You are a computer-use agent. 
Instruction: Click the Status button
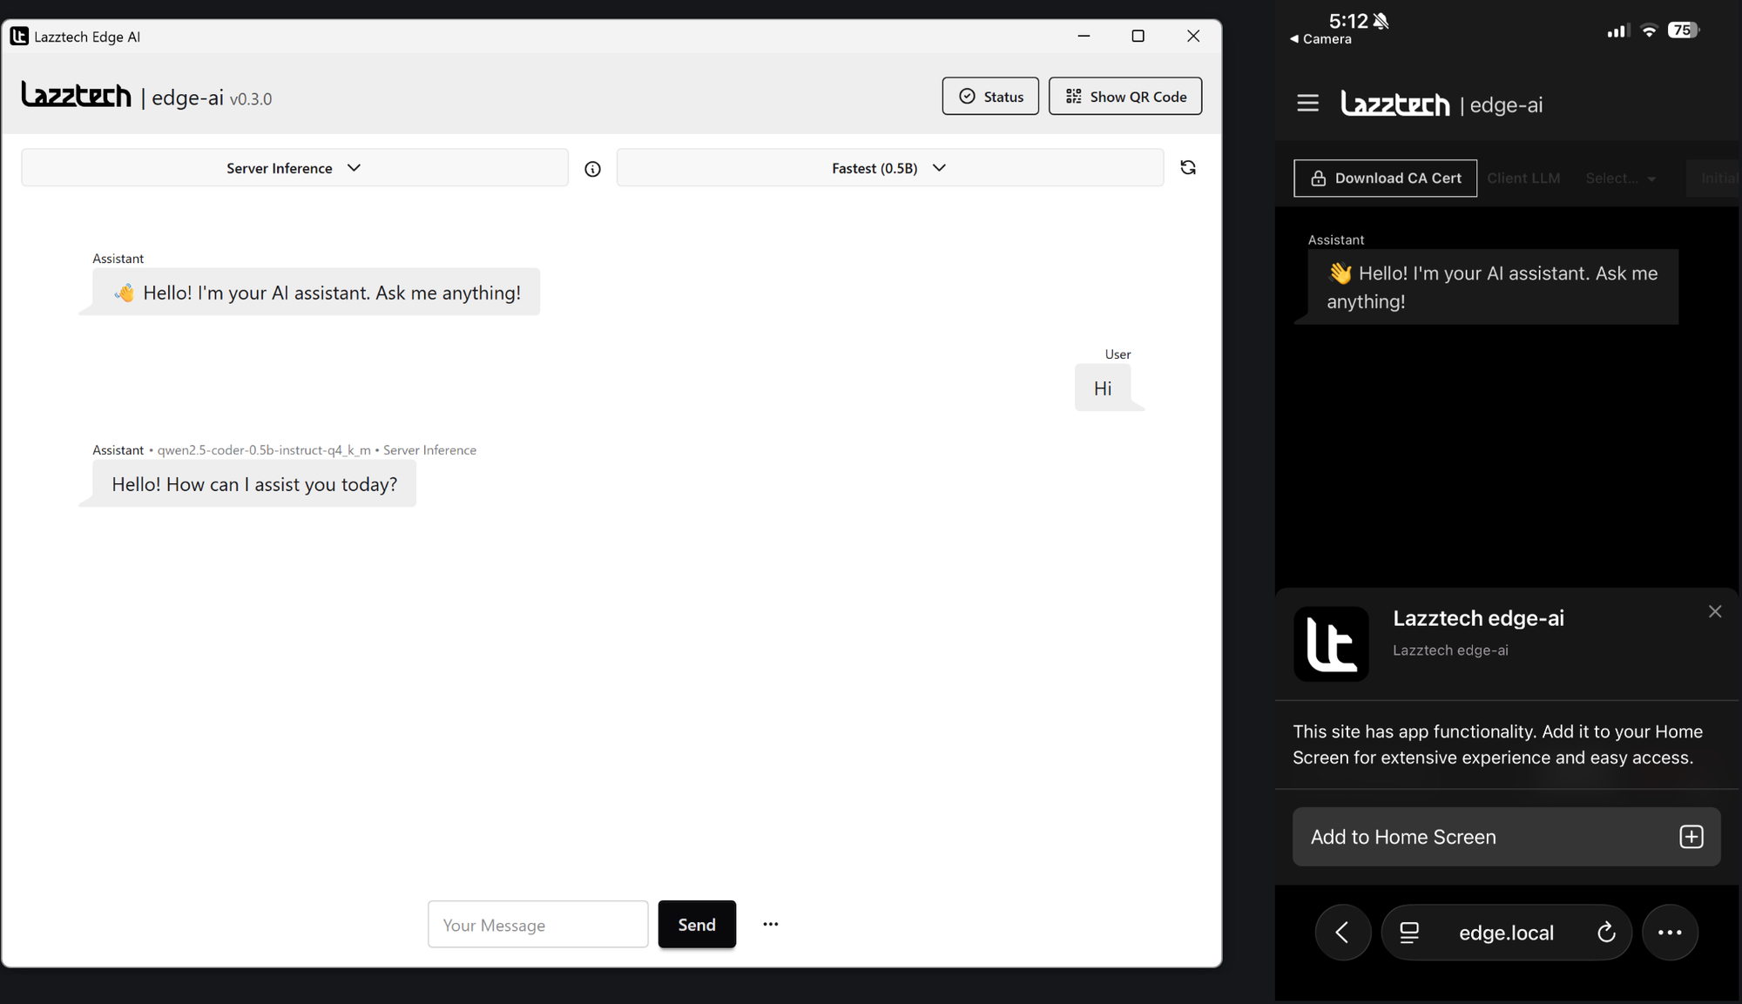[x=989, y=97]
